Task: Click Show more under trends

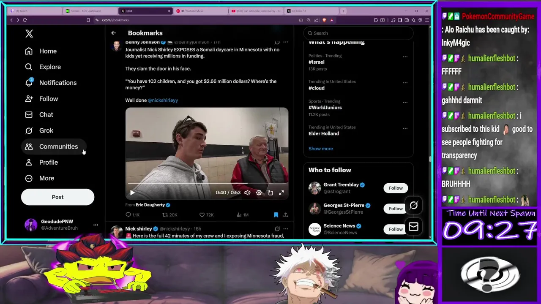Action: coord(320,149)
